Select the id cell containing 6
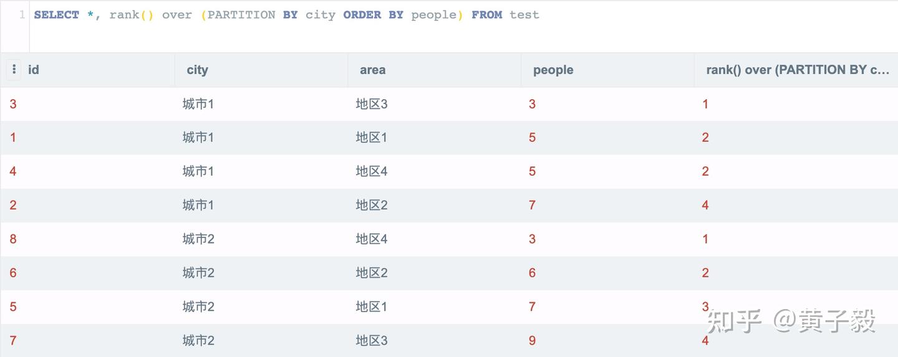898x357 pixels. click(13, 273)
